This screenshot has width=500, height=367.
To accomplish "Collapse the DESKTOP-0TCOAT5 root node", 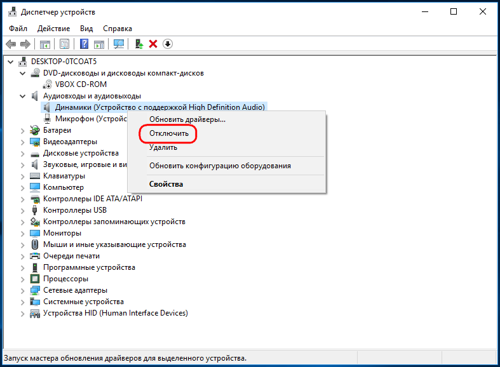I will coord(11,62).
